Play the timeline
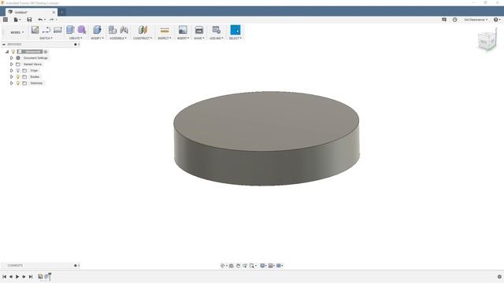Viewport: 504px width, 283px height. click(x=17, y=277)
